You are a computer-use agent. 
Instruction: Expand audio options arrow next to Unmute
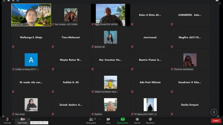click(12, 119)
